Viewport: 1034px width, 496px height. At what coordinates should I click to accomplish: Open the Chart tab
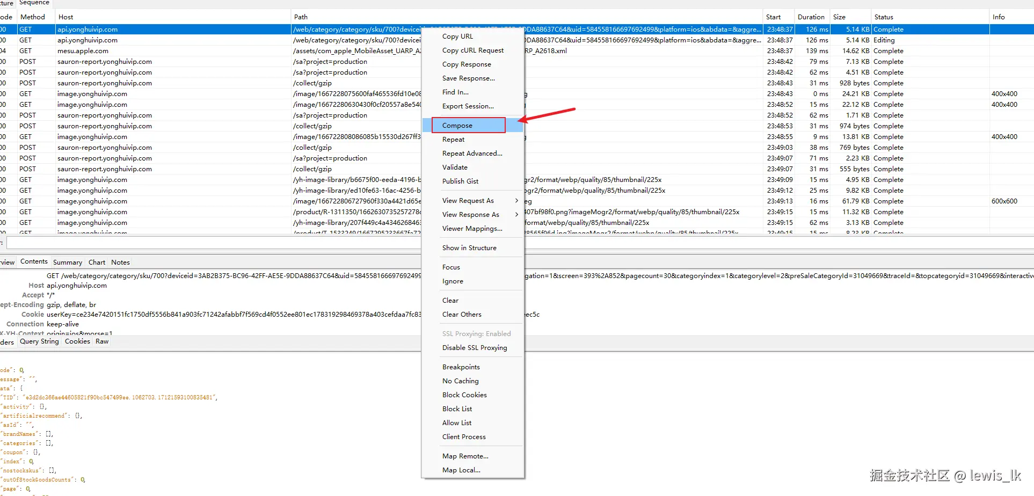tap(97, 262)
